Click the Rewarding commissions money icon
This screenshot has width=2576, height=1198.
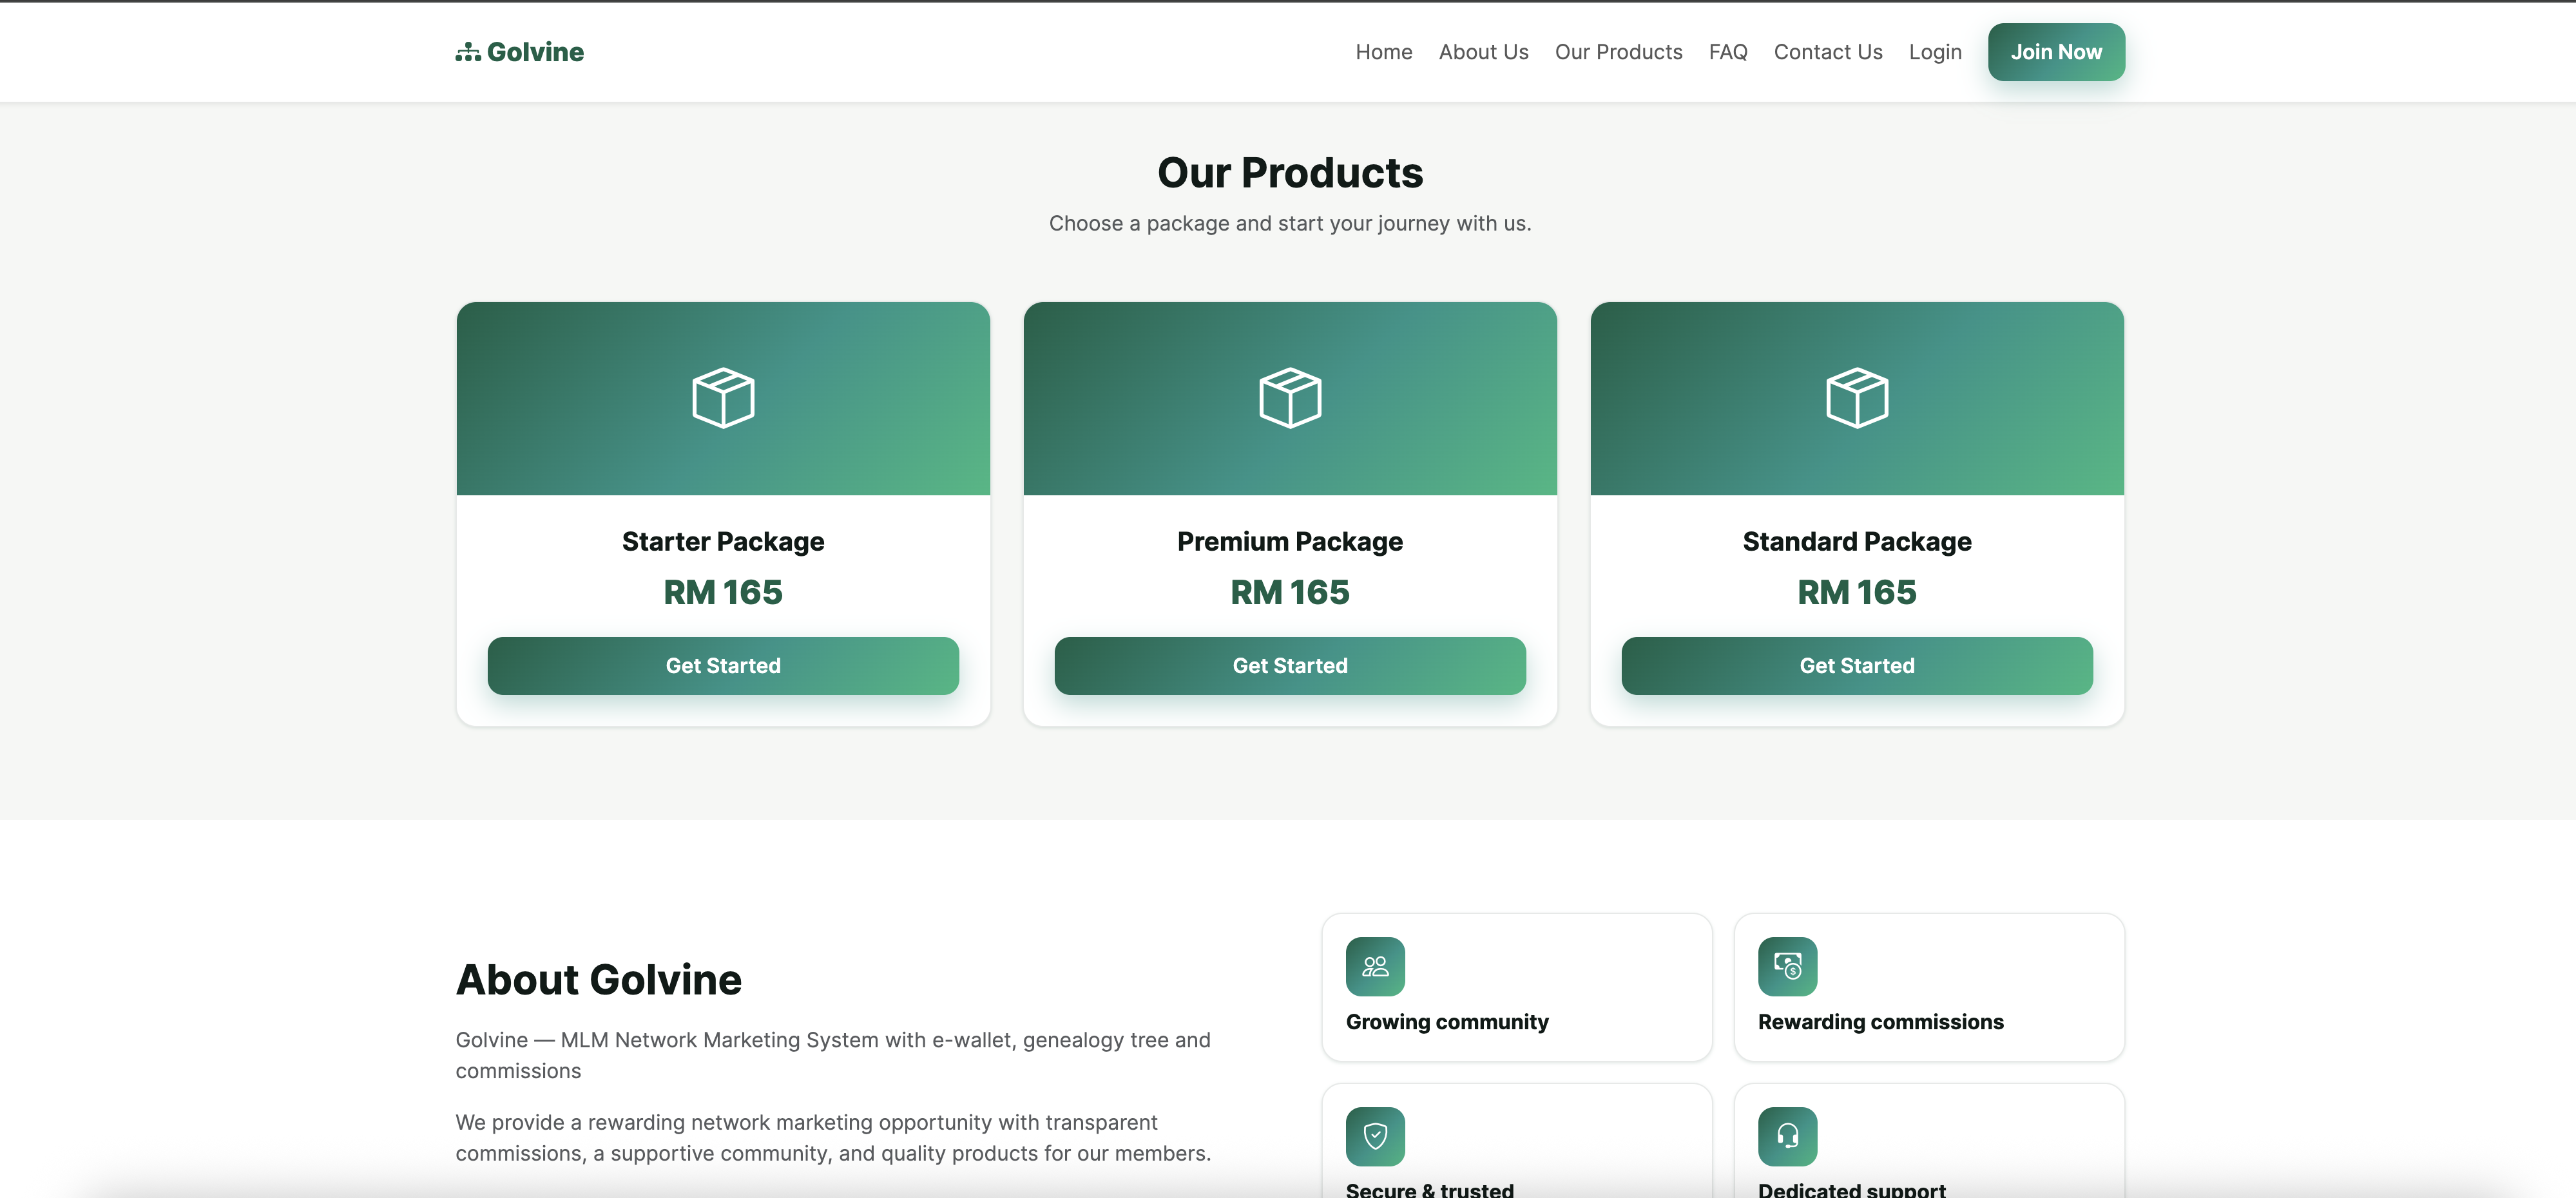(1787, 966)
